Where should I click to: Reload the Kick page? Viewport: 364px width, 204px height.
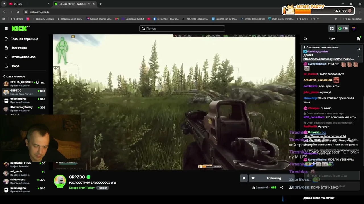point(18,12)
